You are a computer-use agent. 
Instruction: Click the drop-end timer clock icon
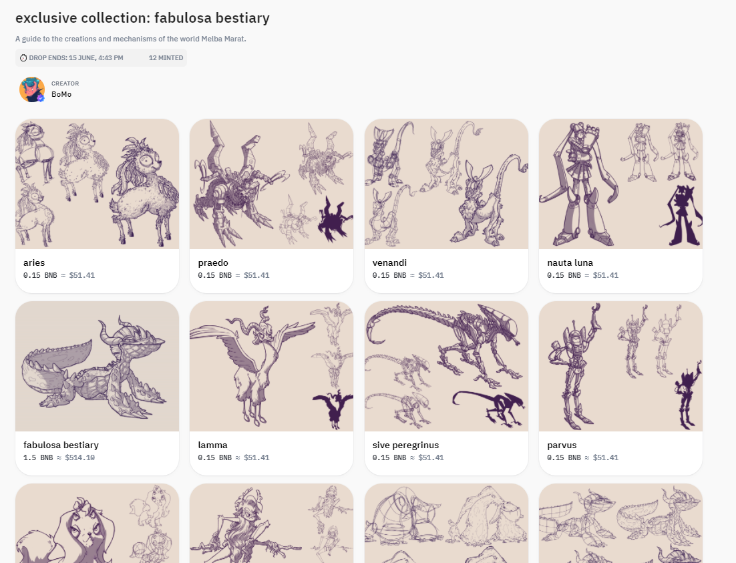23,58
